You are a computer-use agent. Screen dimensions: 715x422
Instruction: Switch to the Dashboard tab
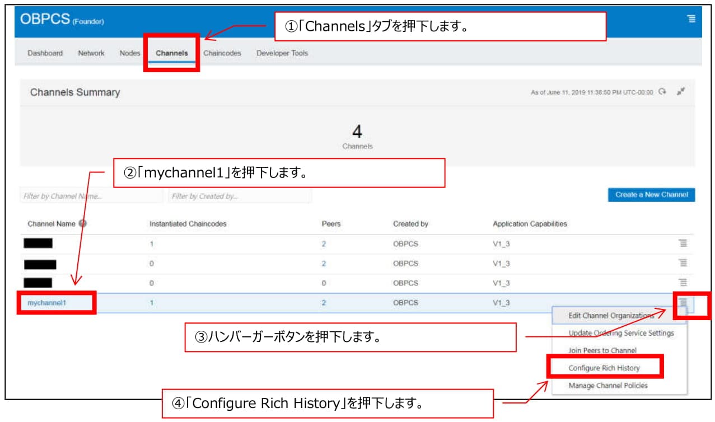tap(45, 53)
